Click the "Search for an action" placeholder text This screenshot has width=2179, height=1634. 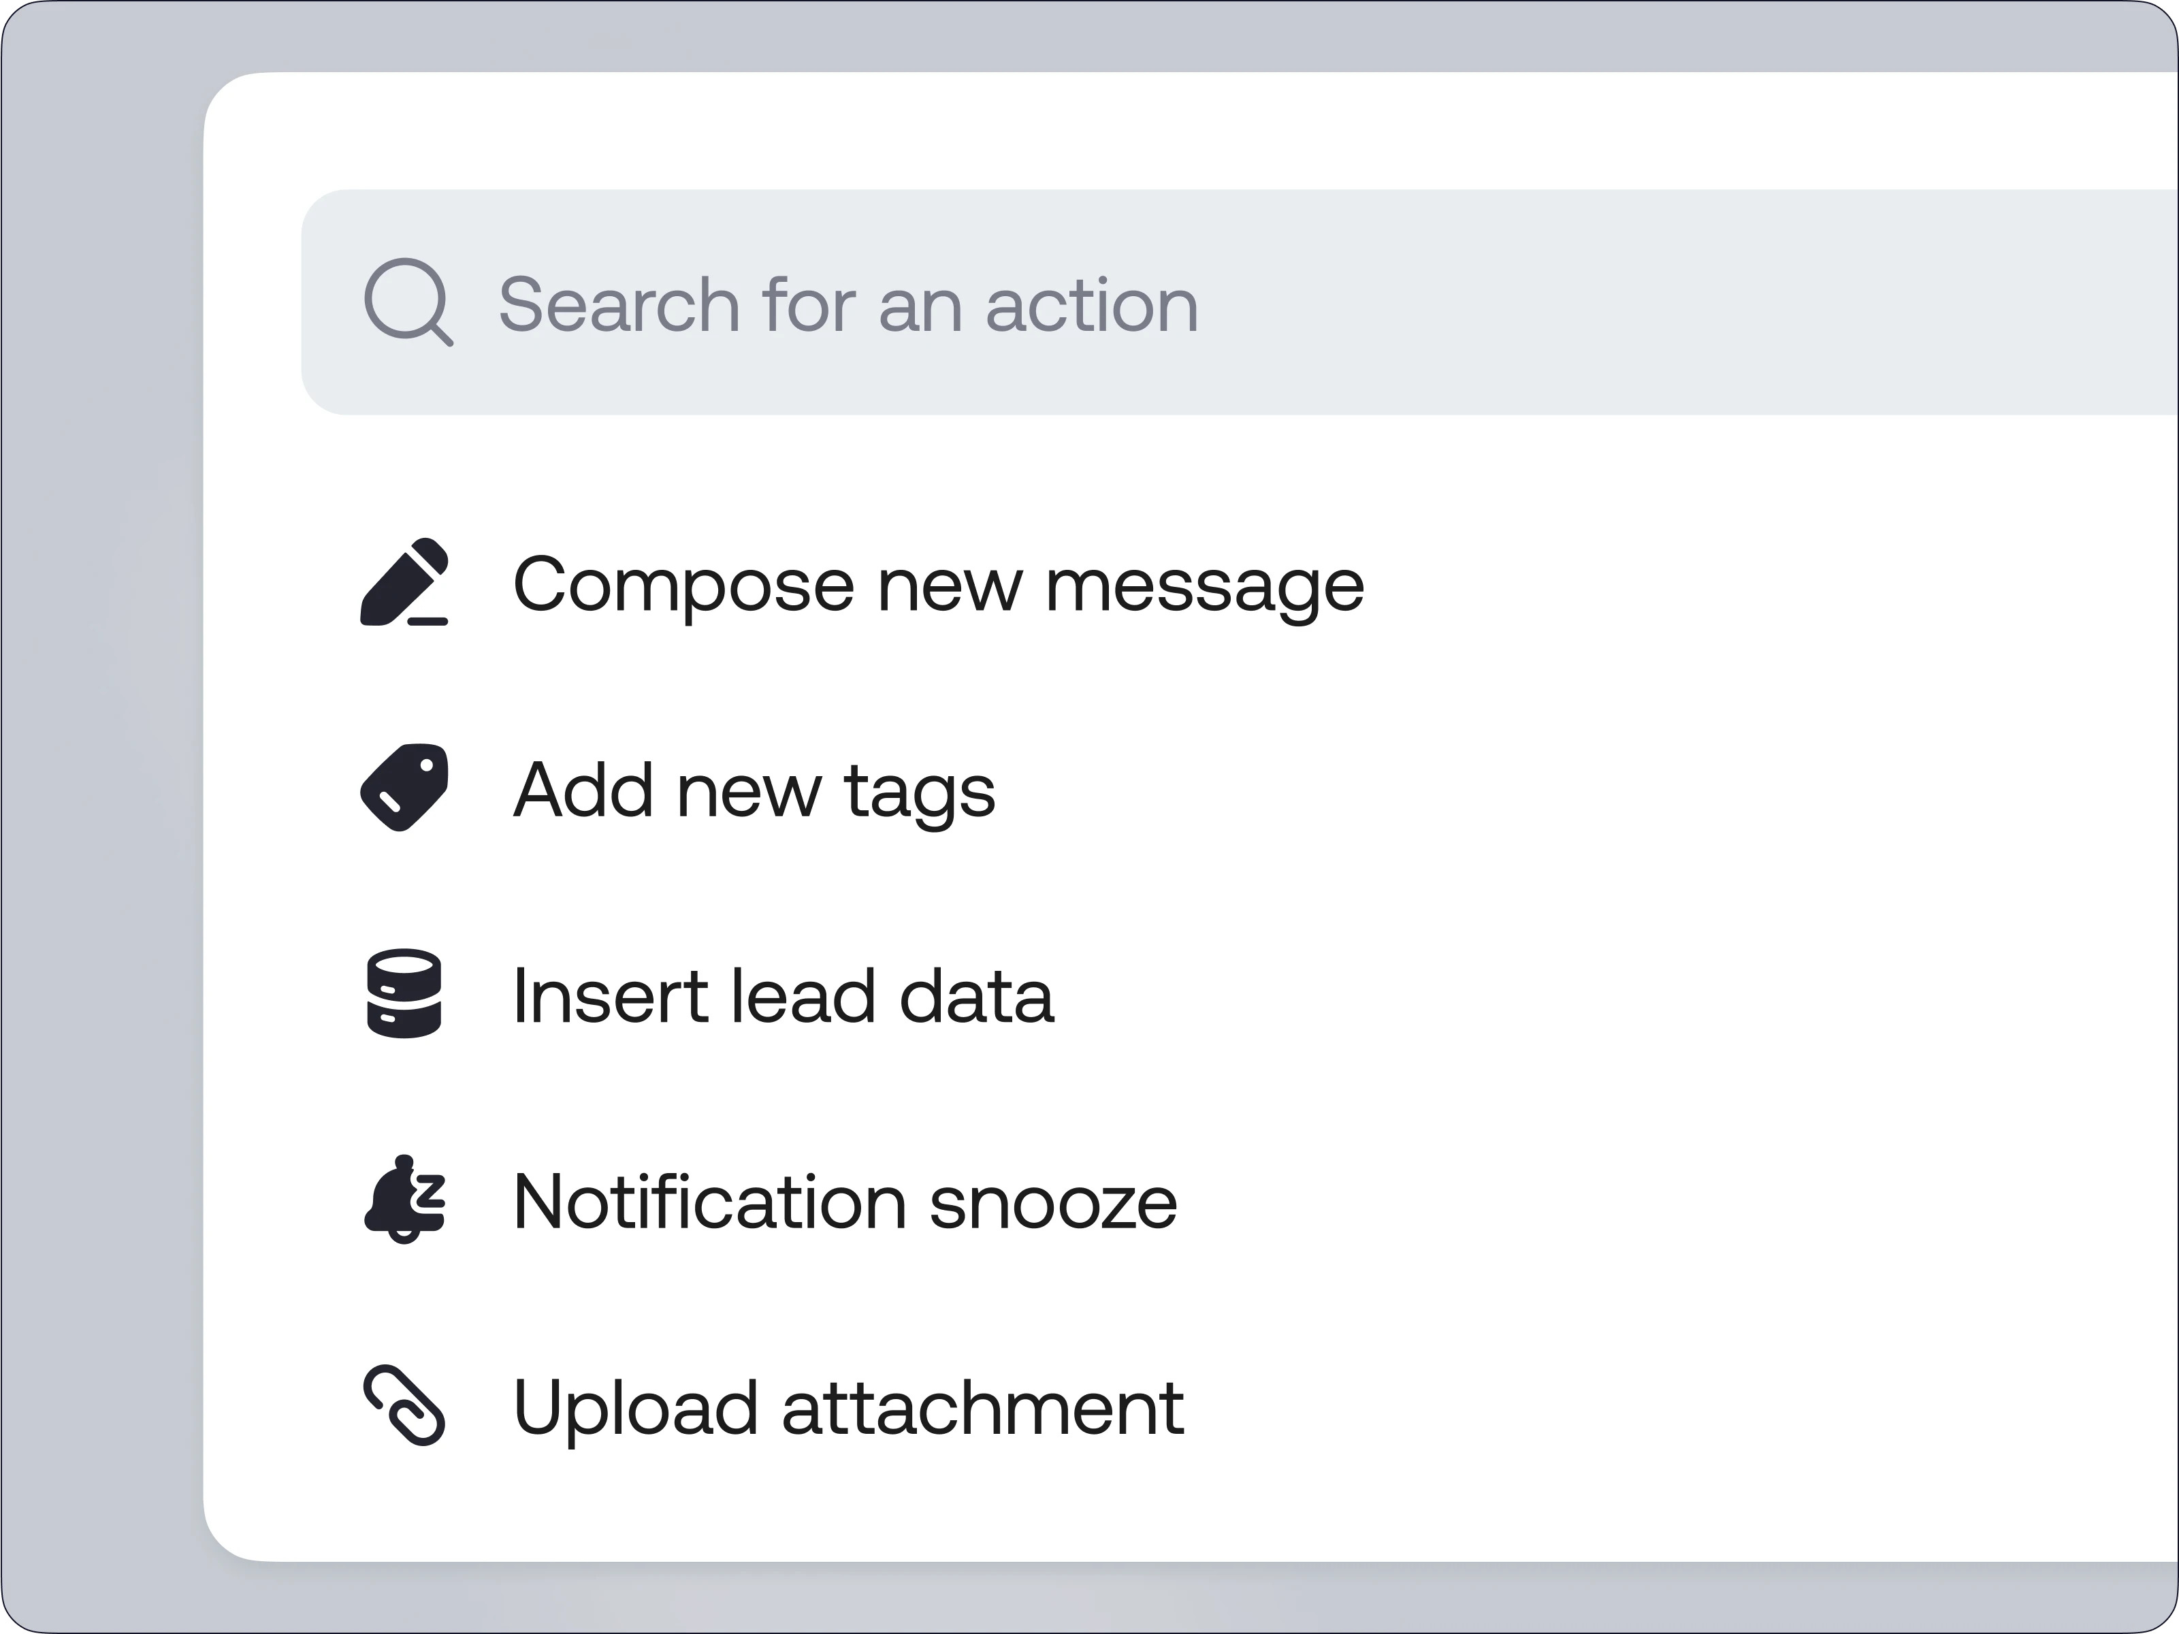[x=848, y=304]
